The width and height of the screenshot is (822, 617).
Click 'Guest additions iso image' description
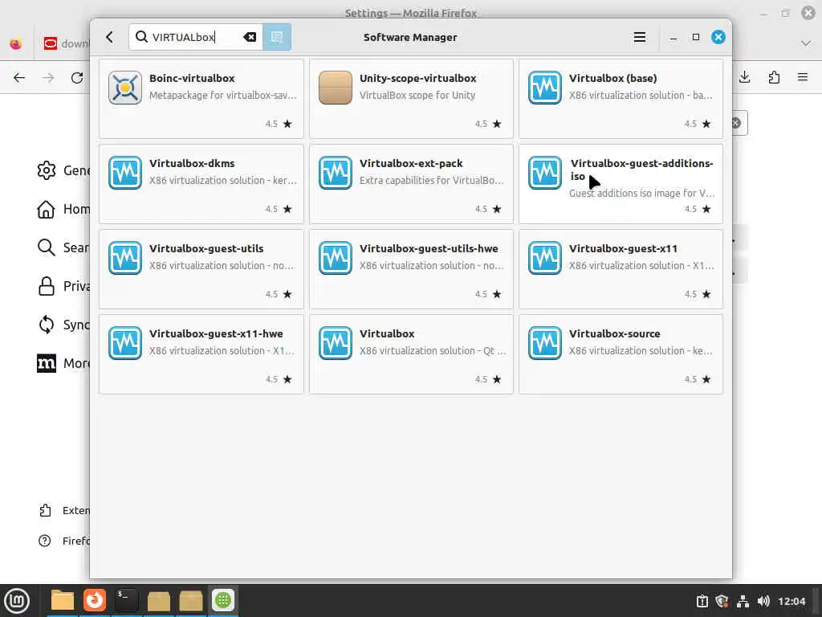641,193
